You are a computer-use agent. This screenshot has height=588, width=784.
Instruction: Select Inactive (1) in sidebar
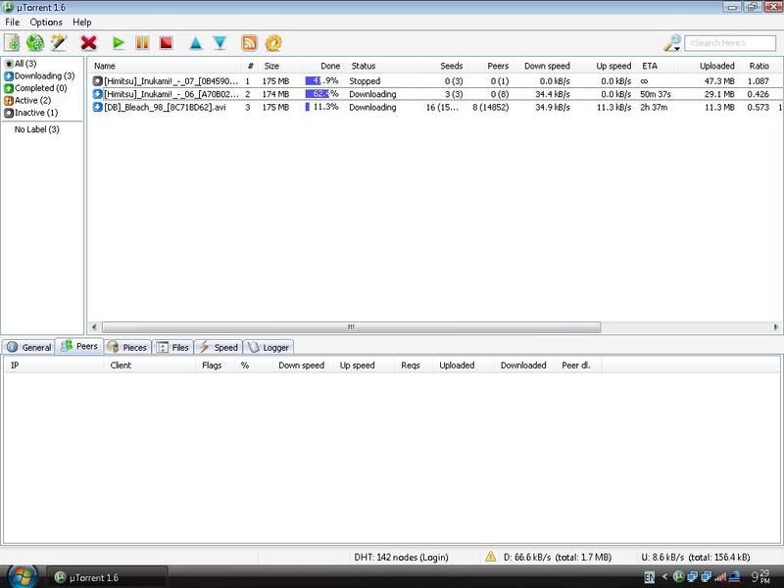point(31,113)
